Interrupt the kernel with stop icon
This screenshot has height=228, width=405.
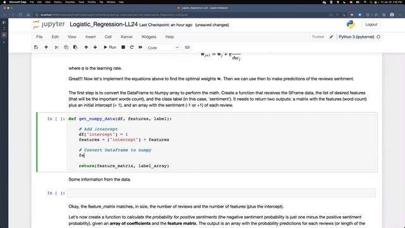(123, 47)
